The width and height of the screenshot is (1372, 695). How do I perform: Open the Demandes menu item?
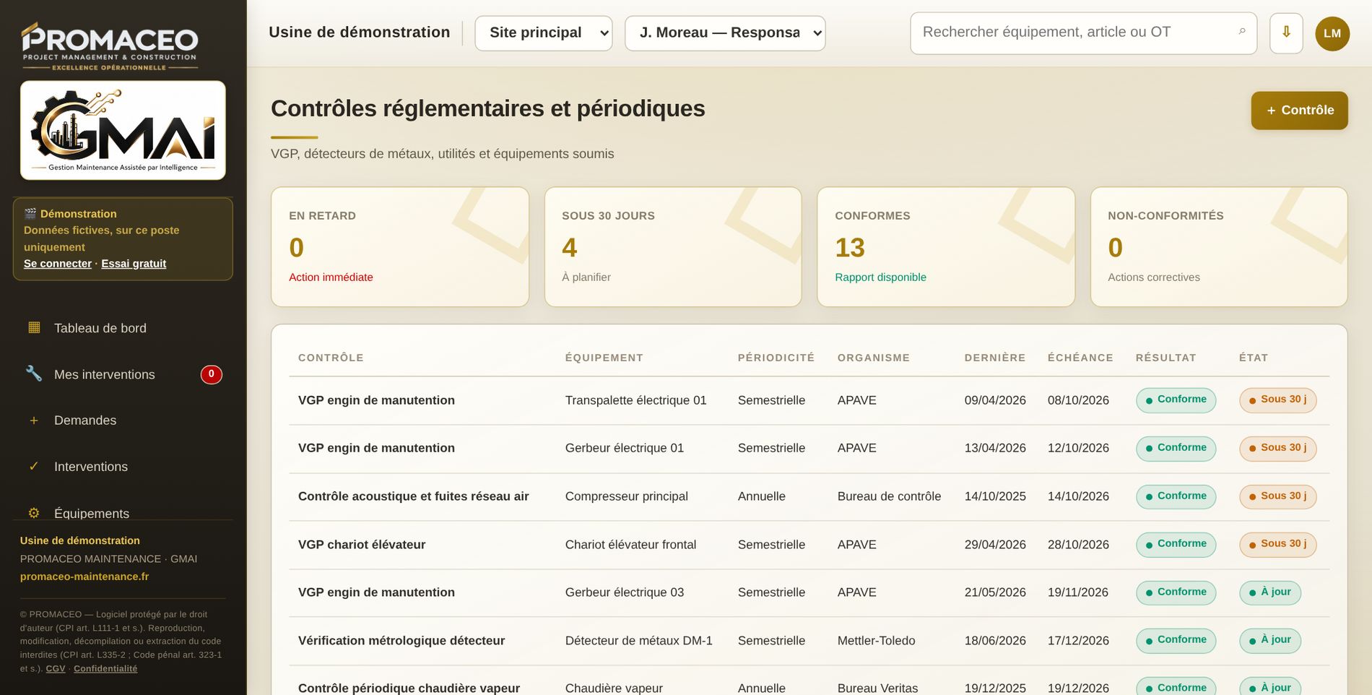click(x=123, y=420)
